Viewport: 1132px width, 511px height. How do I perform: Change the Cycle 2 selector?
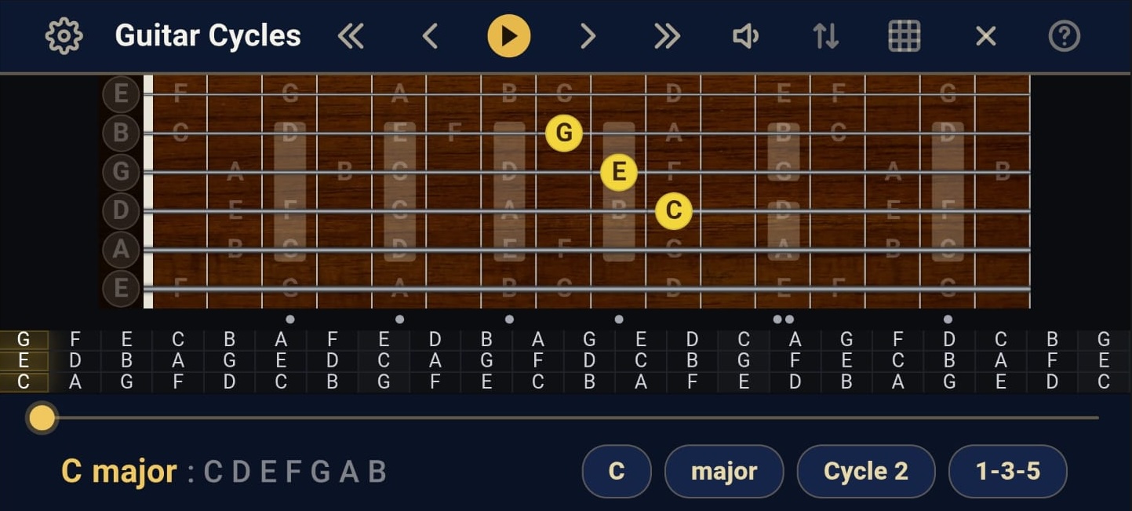coord(866,471)
